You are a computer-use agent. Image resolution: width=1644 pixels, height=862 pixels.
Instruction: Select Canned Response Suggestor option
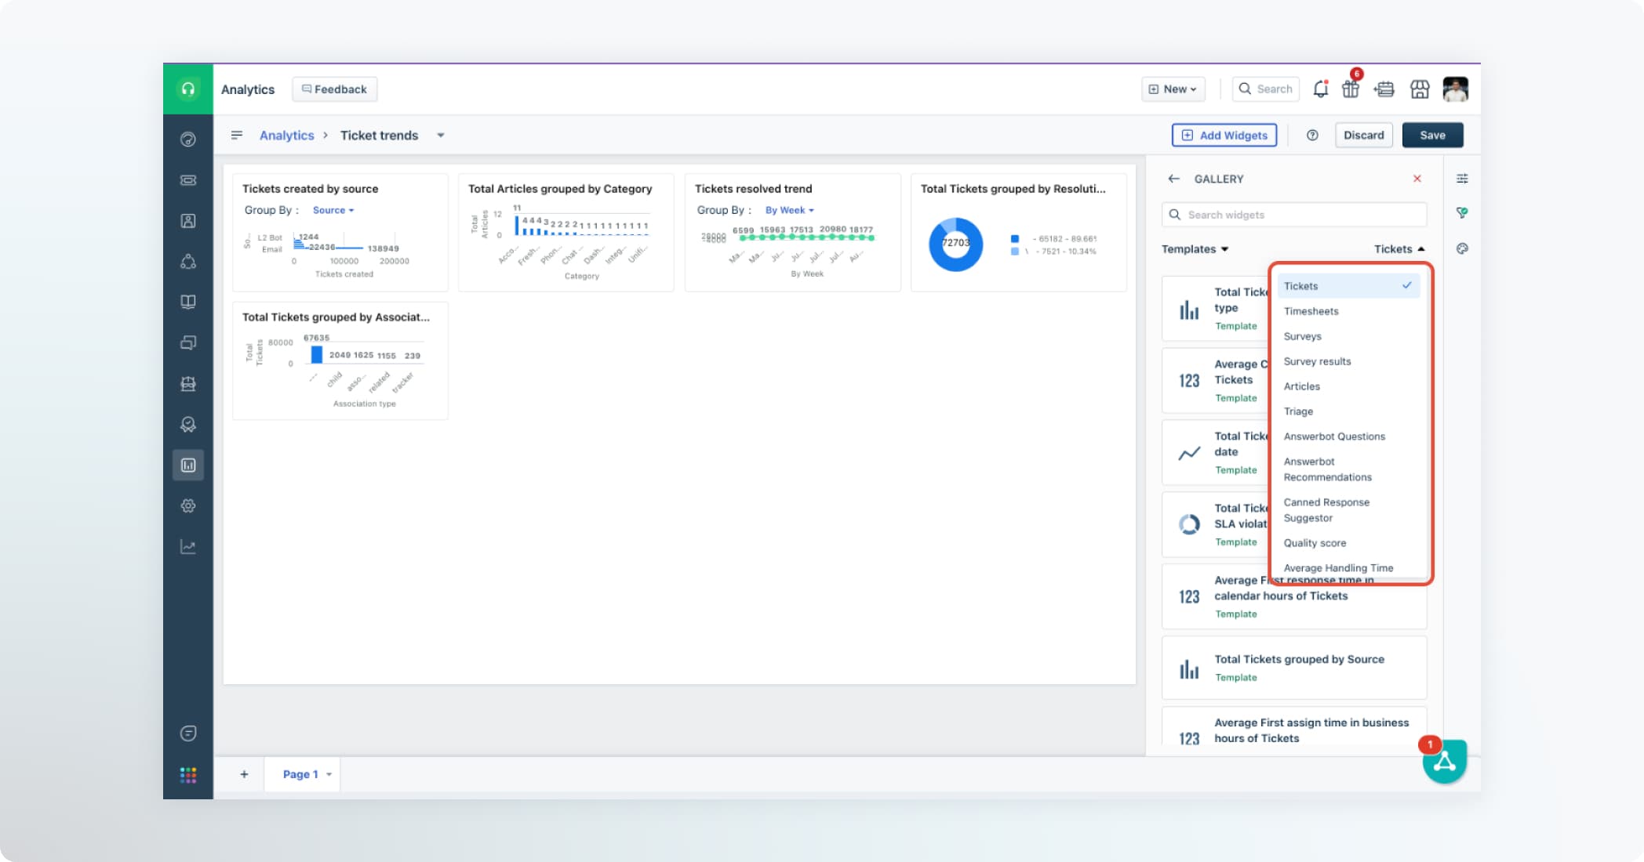click(1348, 510)
